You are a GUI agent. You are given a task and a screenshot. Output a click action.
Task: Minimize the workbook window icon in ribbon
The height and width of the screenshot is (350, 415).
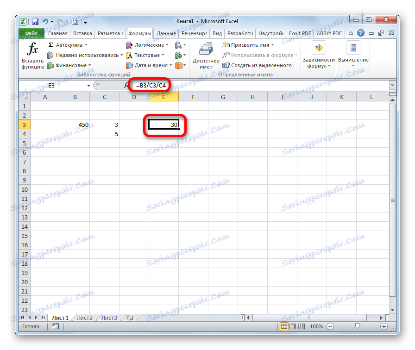click(x=371, y=33)
